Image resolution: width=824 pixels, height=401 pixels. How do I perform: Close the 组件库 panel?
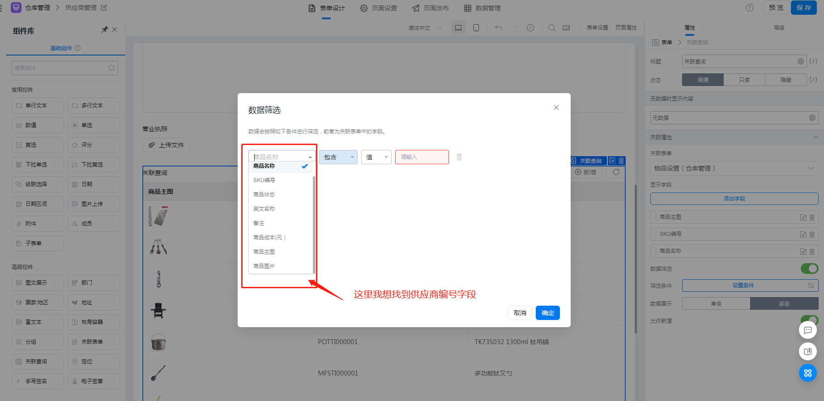click(x=115, y=30)
